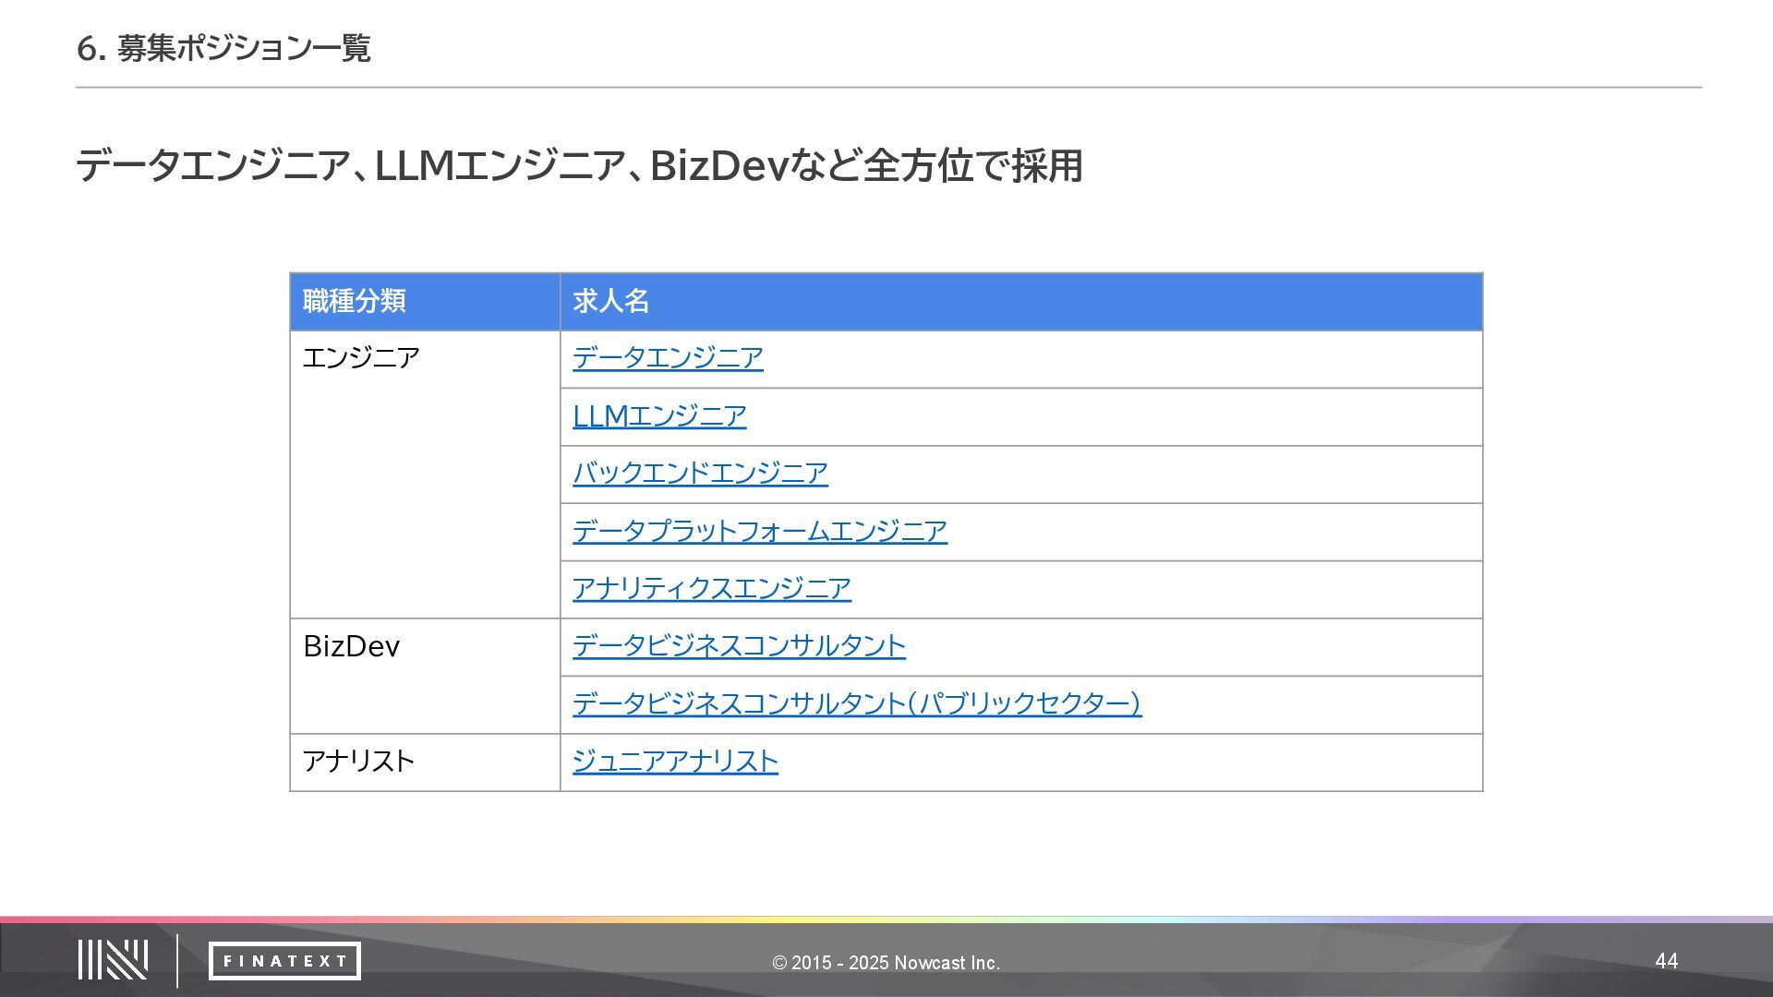Click the Nowcast Inc. copyright text
Screen dimensions: 1773x997
click(x=886, y=963)
